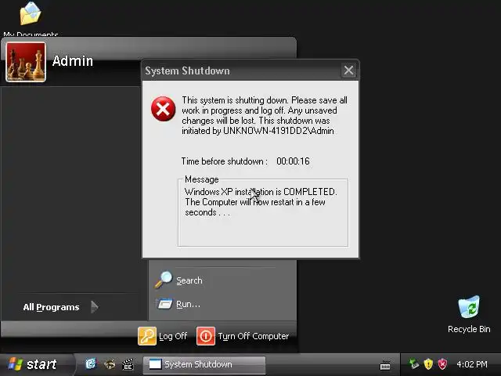Click the red security alert shield tray icon
Viewport: 501px width, 376px height.
(442, 363)
